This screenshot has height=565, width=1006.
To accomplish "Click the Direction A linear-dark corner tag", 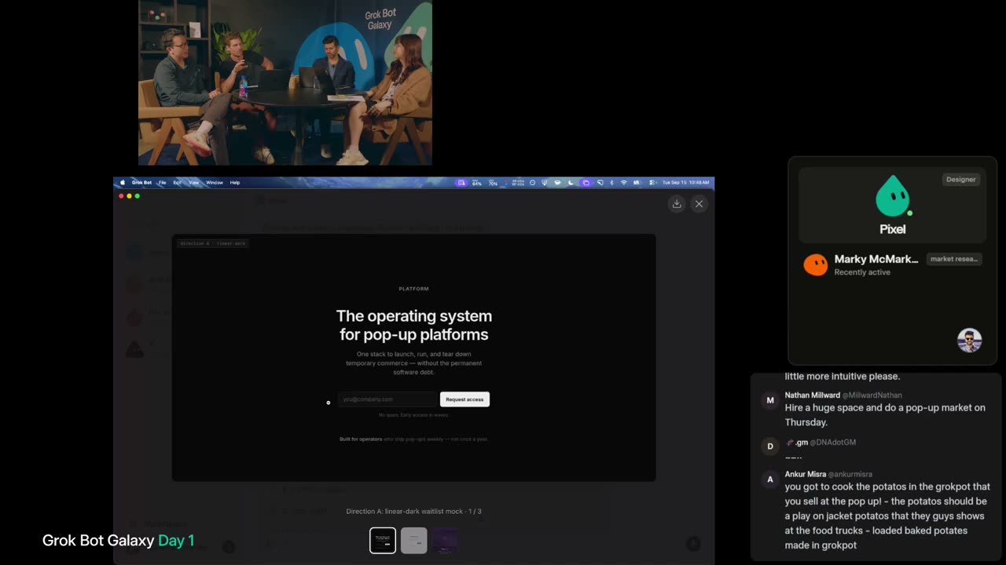I will coord(213,243).
